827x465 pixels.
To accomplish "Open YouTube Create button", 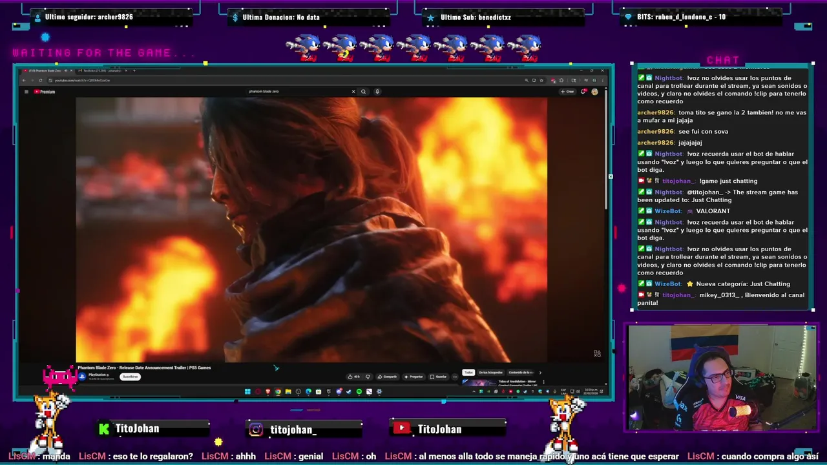I will point(567,92).
